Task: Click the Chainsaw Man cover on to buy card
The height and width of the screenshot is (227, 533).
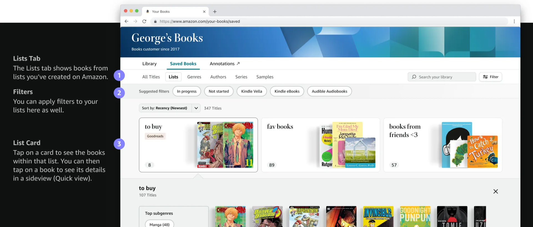Action: [239, 145]
